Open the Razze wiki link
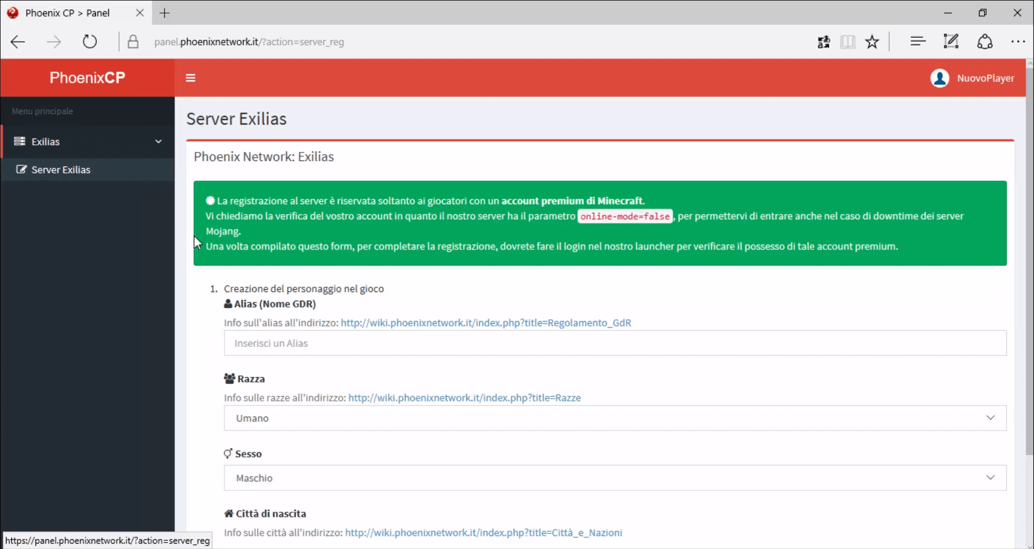 464,398
